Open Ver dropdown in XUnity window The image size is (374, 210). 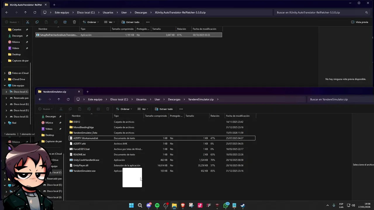coord(110,22)
